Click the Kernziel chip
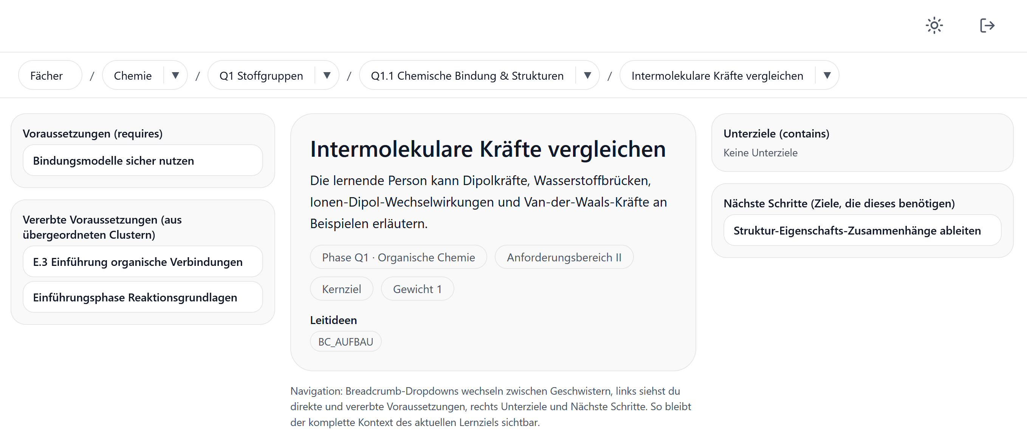The height and width of the screenshot is (440, 1027). coord(341,289)
